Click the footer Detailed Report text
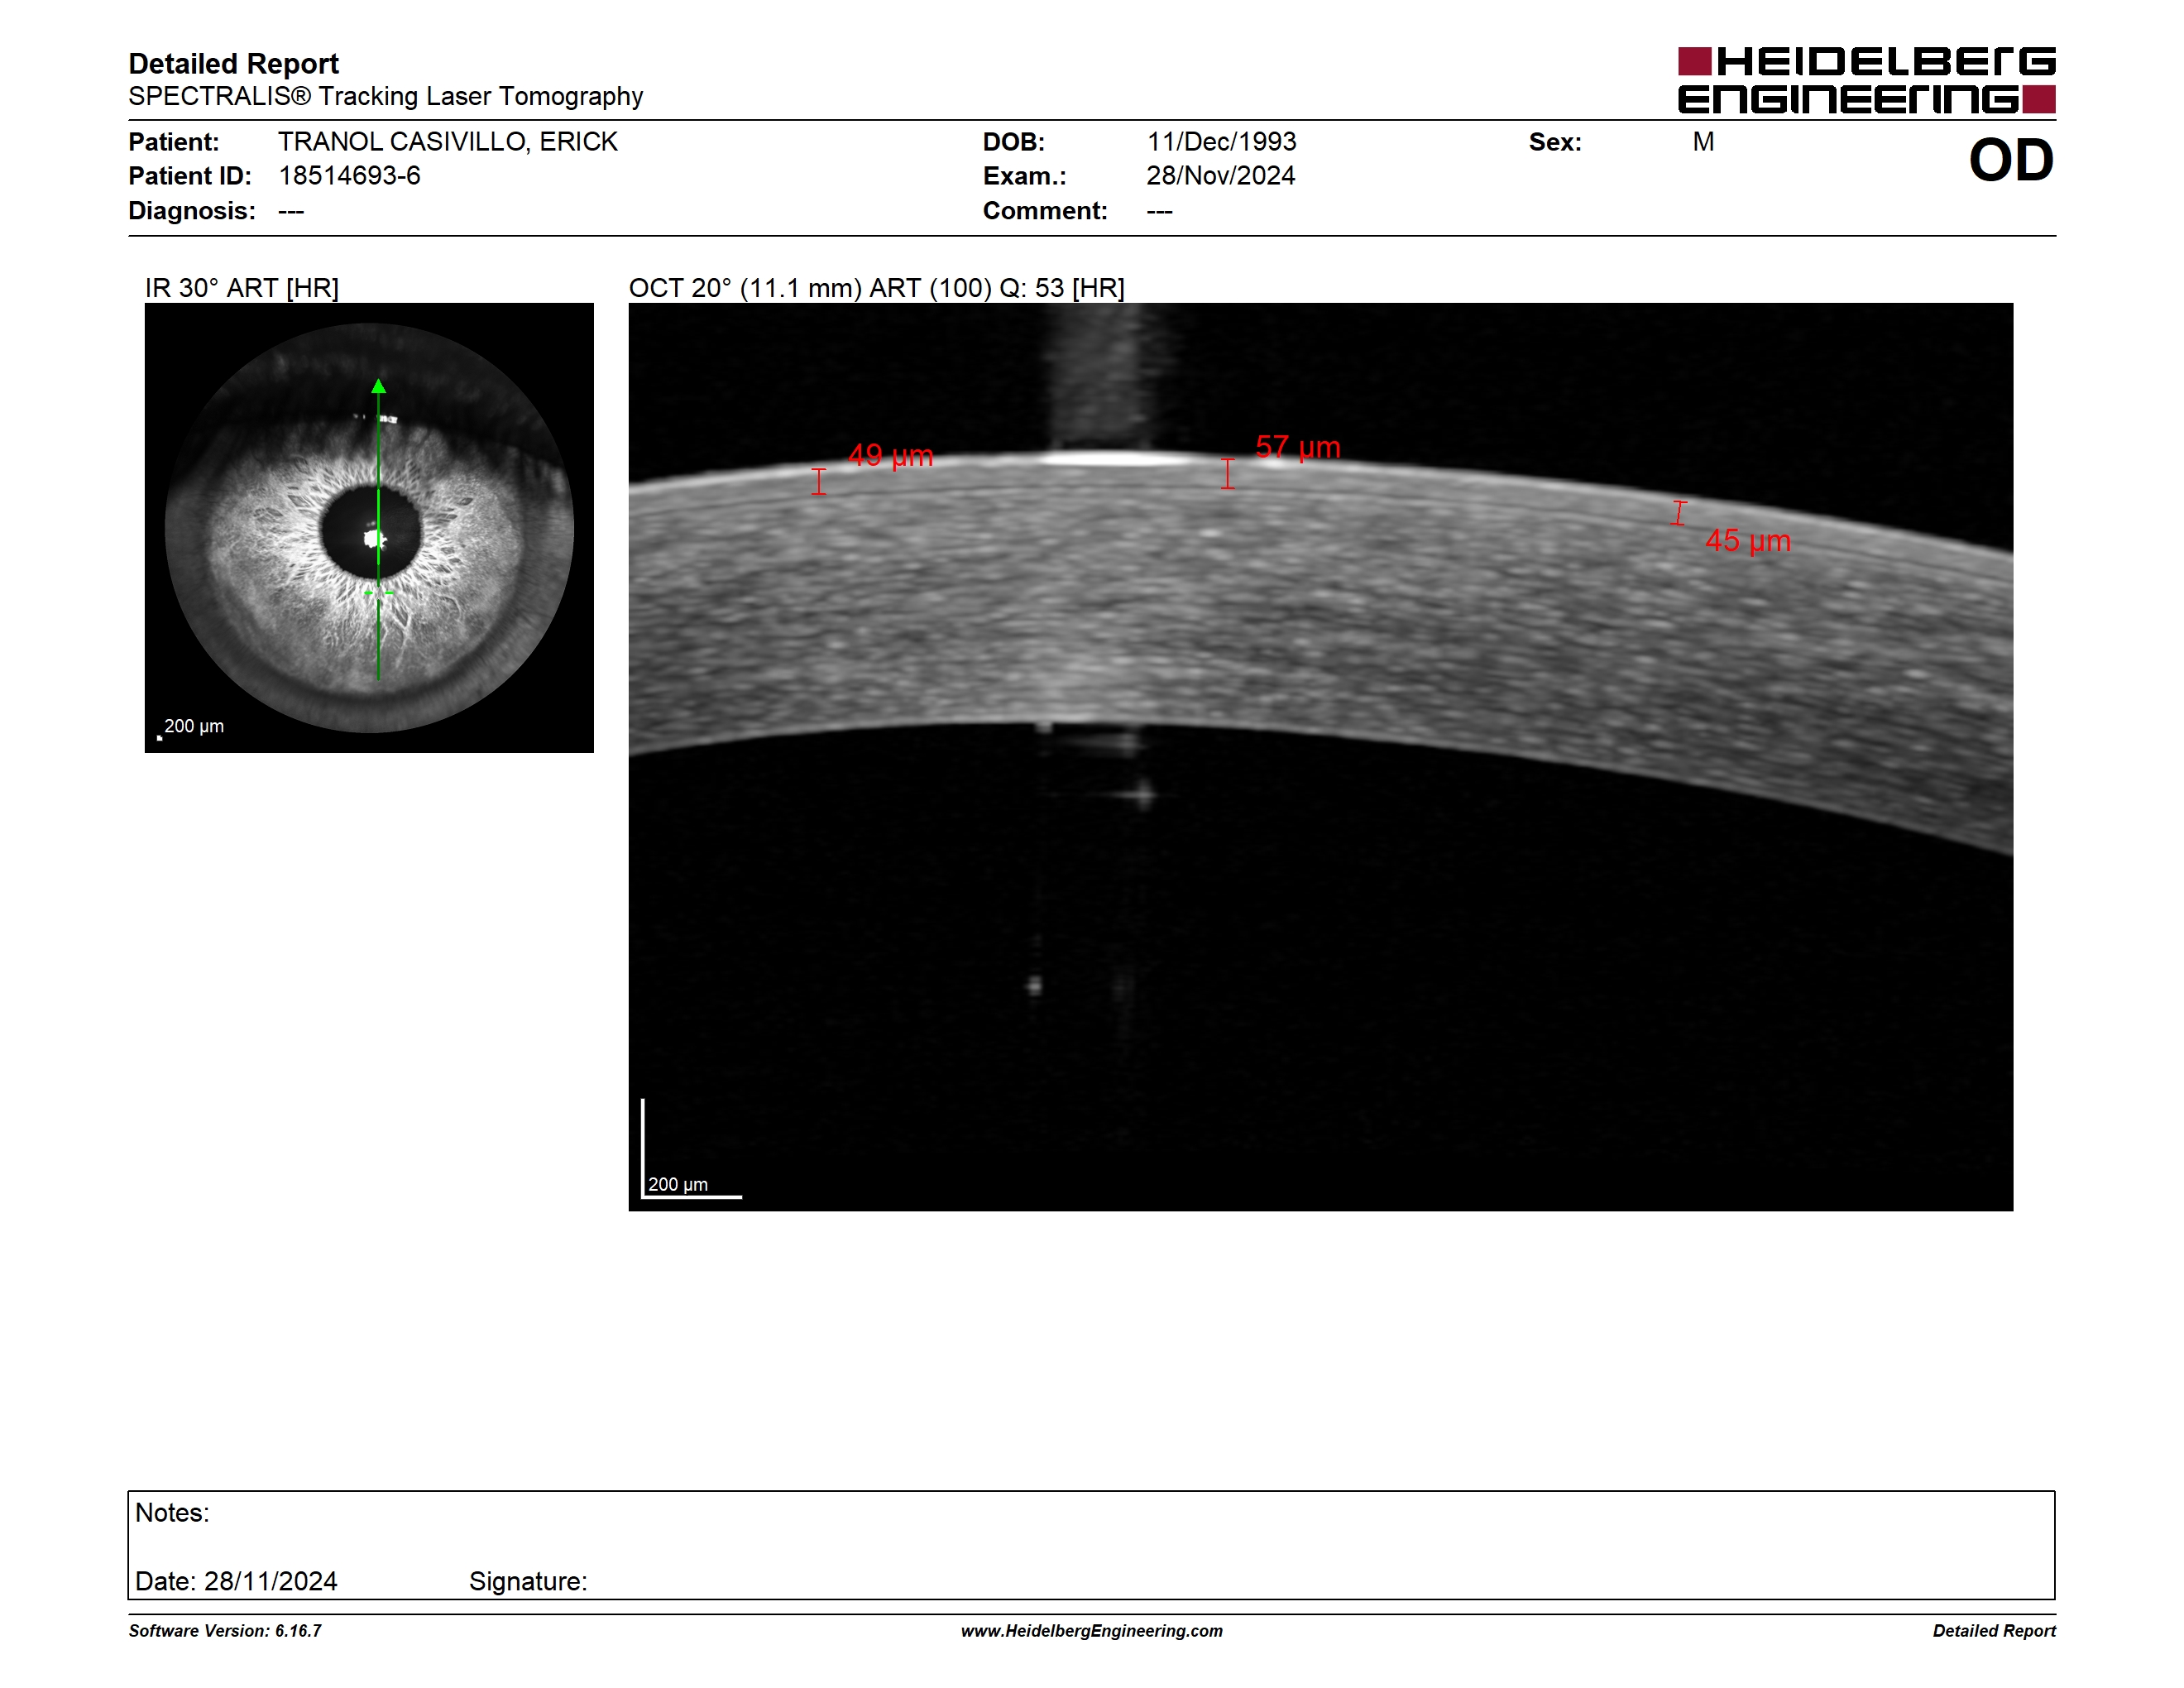This screenshot has height=1688, width=2184. click(x=1994, y=1631)
